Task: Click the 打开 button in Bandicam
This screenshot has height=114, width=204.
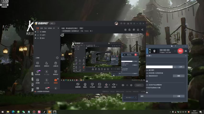Action: coord(181,67)
